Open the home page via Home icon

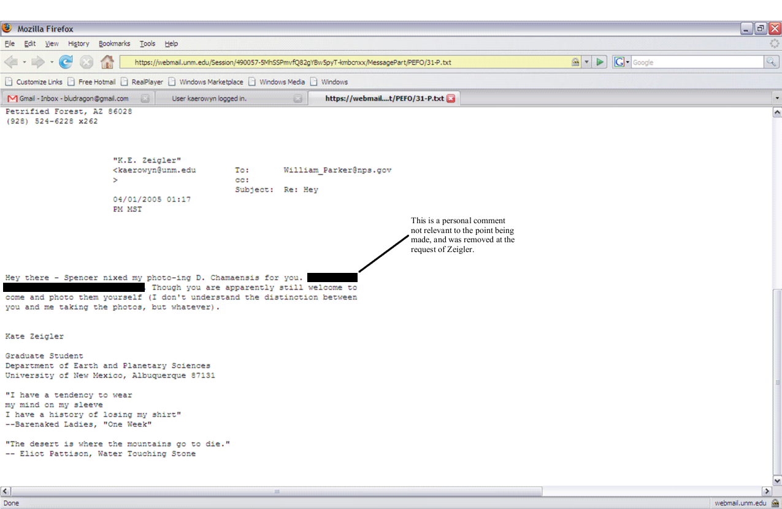click(x=107, y=62)
